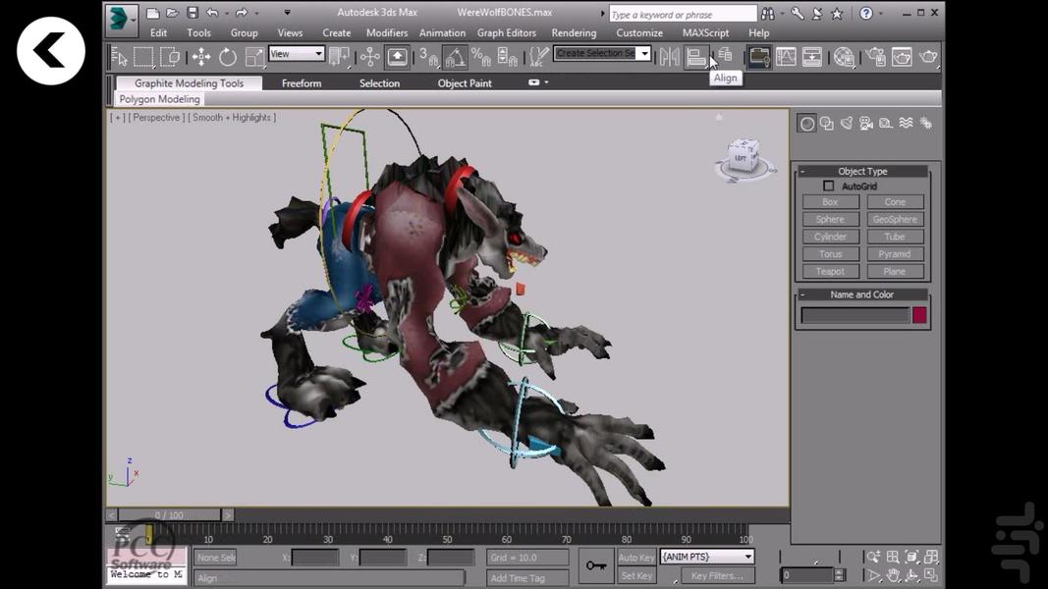Toggle Auto Key animation mode
This screenshot has width=1048, height=589.
pos(636,558)
